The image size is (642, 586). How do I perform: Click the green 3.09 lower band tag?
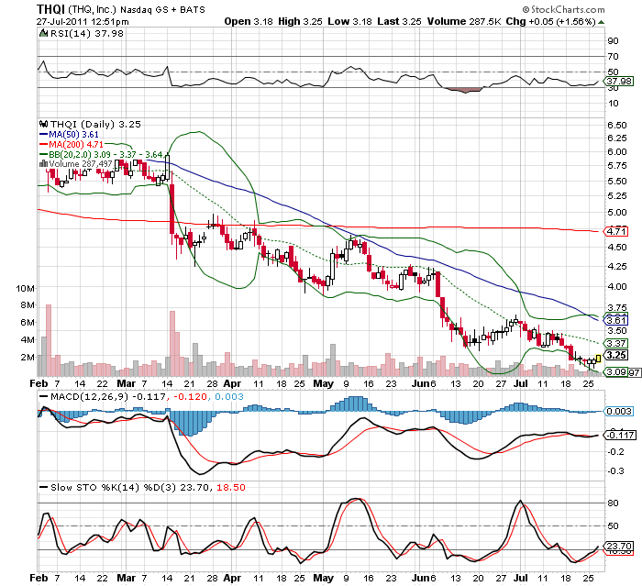616,371
